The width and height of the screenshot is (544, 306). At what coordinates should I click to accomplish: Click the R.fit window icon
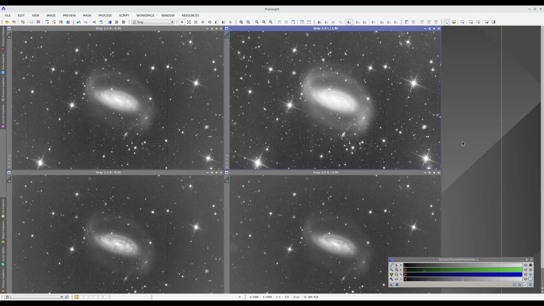(9, 28)
